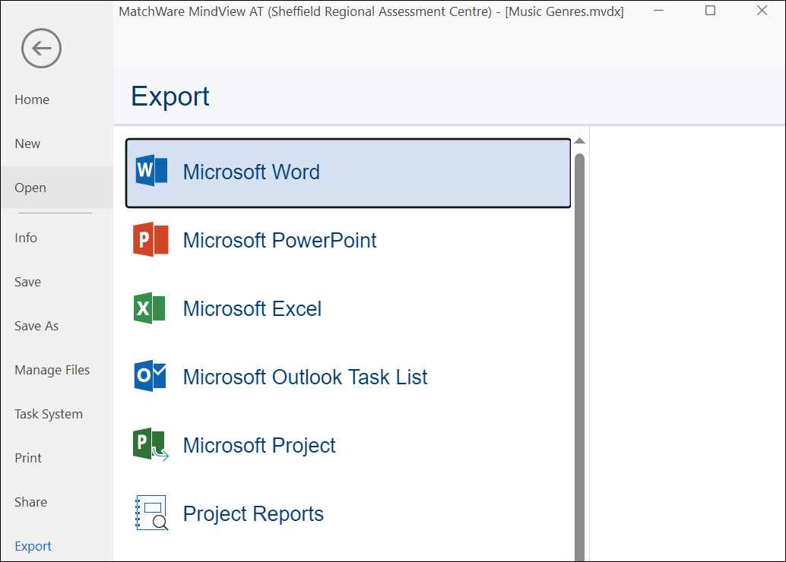Select New in the sidebar
This screenshot has height=562, width=786.
tap(27, 144)
